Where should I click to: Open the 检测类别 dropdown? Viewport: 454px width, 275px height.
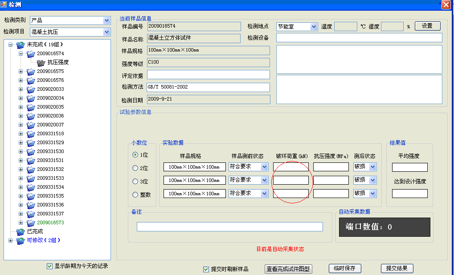pos(106,20)
